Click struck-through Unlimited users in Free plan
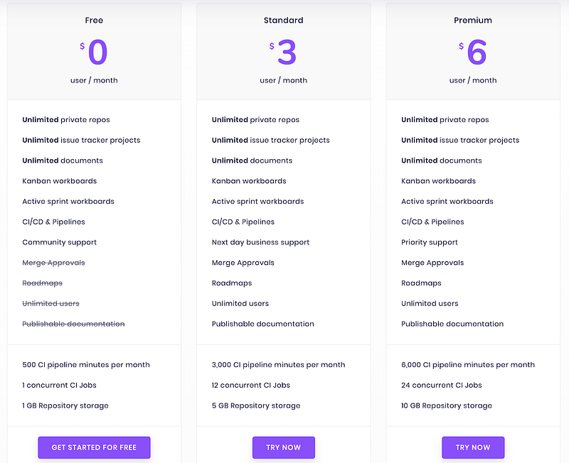This screenshot has width=569, height=463. 50,304
